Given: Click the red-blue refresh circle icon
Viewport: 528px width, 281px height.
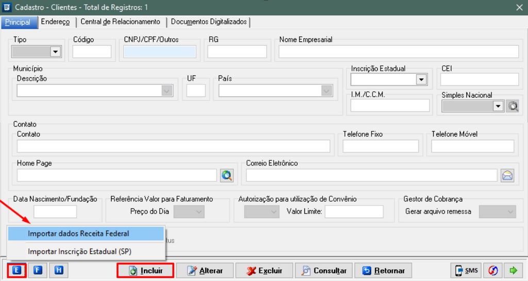Looking at the screenshot, I should tap(493, 270).
